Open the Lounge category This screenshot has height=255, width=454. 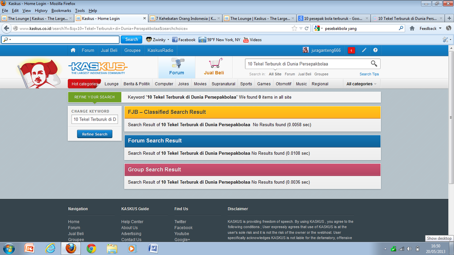pyautogui.click(x=111, y=84)
